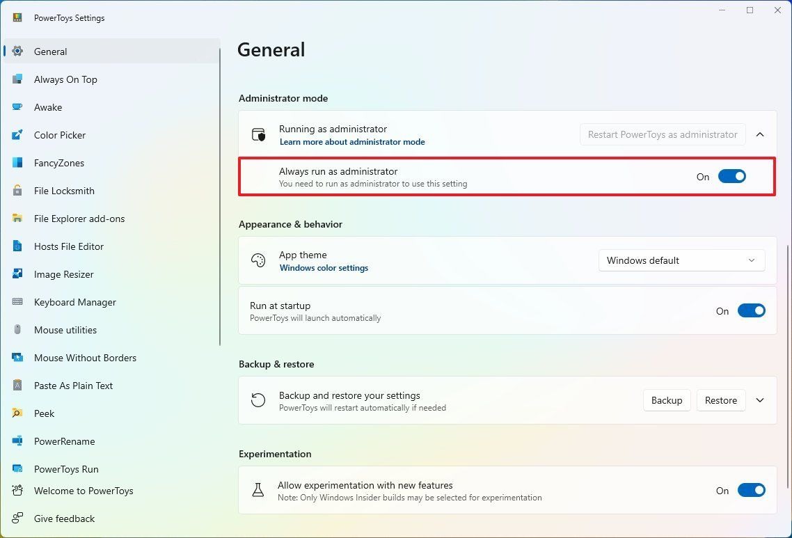Toggle Always run as administrator switch

coord(732,176)
